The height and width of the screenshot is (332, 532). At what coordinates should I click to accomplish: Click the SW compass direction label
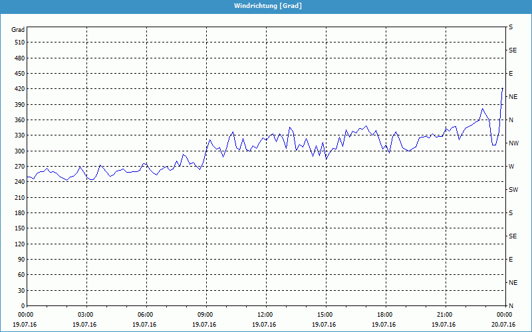513,190
